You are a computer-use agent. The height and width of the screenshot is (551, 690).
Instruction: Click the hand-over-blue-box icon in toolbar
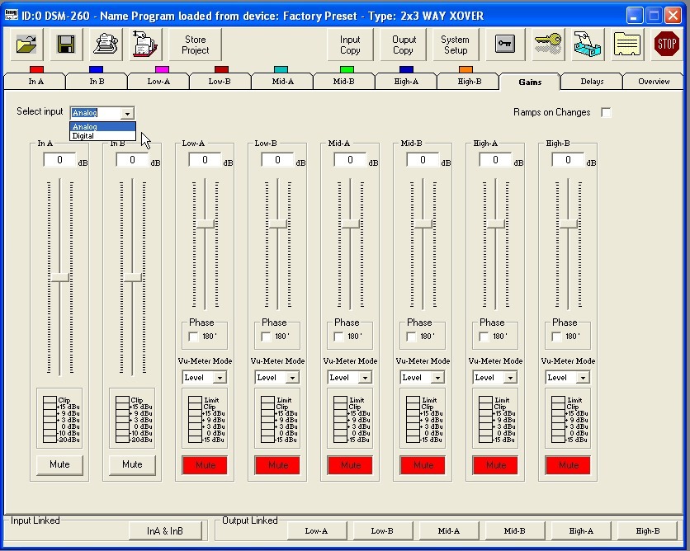(588, 45)
